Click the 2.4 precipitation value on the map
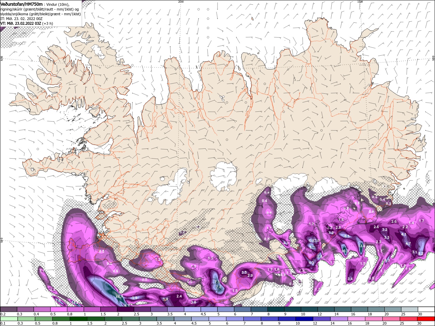Screen dimensions: 435x326 tap(179, 296)
